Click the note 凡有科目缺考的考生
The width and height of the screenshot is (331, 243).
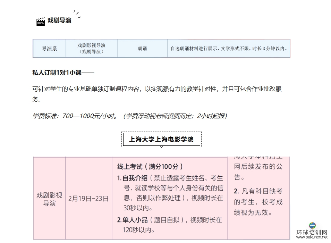pyautogui.click(x=258, y=202)
